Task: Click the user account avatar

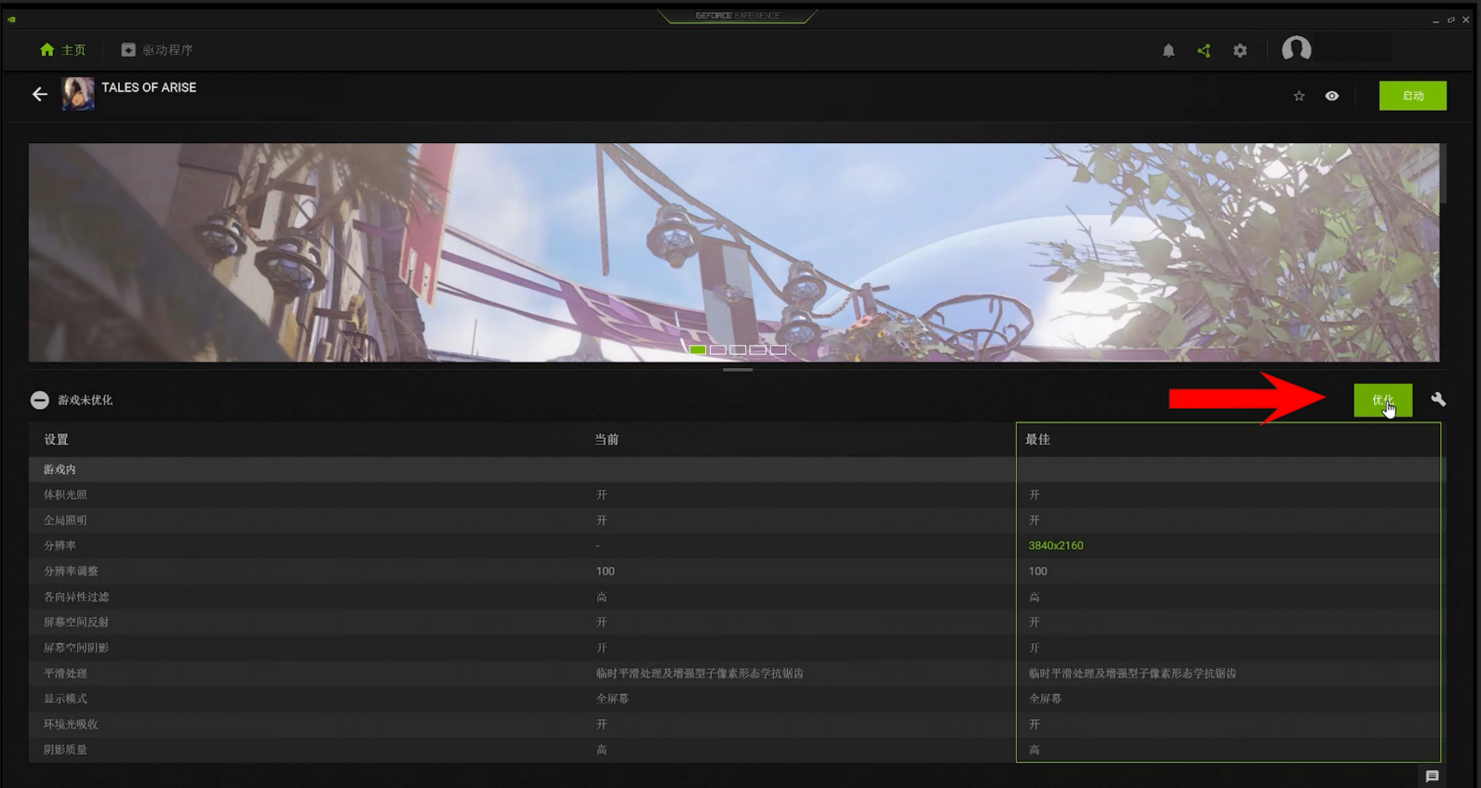Action: (x=1296, y=49)
